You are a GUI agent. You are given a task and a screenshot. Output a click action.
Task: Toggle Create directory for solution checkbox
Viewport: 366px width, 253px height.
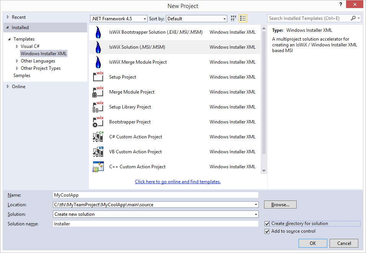(267, 223)
